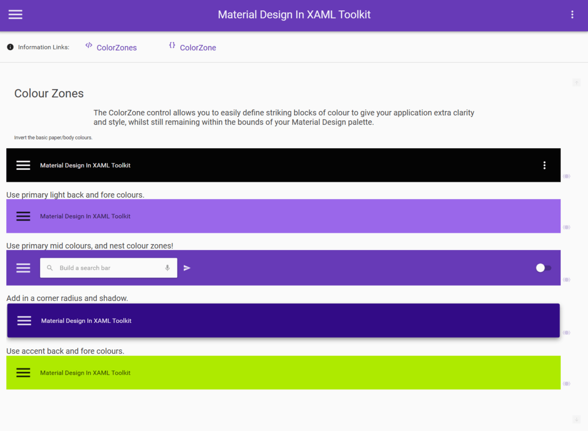The height and width of the screenshot is (431, 588).
Task: Click the scroll-down arrow button at page bottom
Action: click(x=576, y=419)
